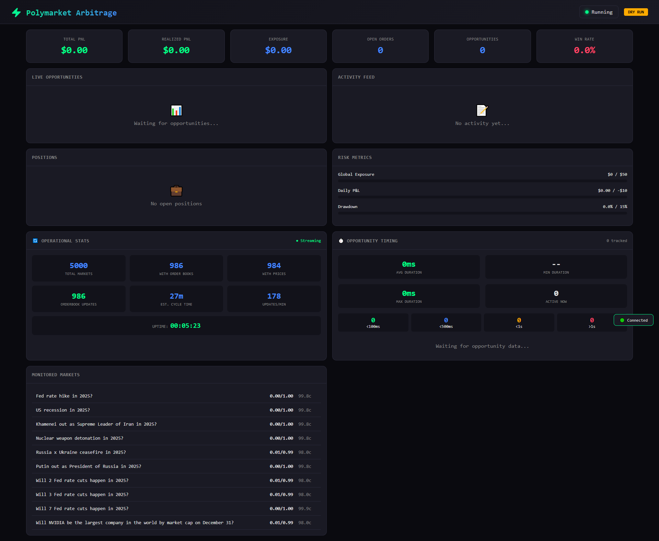Select the Avg Duration tile

pyautogui.click(x=409, y=267)
